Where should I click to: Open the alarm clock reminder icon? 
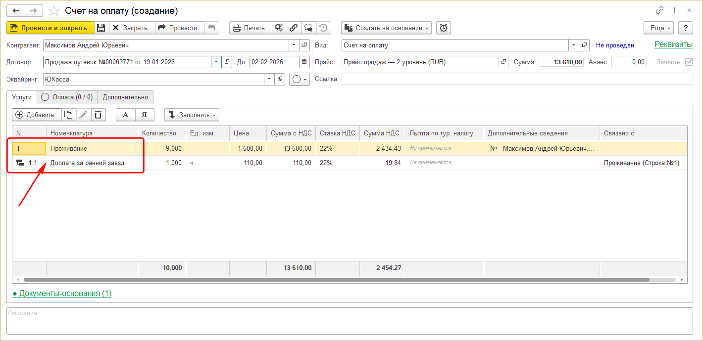coord(444,28)
